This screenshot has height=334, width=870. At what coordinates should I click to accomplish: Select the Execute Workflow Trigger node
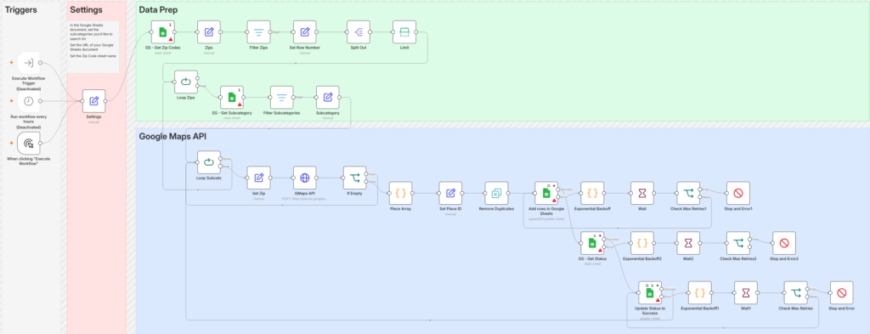pos(28,63)
